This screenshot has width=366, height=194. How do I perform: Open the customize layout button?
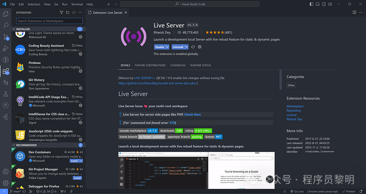[330, 4]
